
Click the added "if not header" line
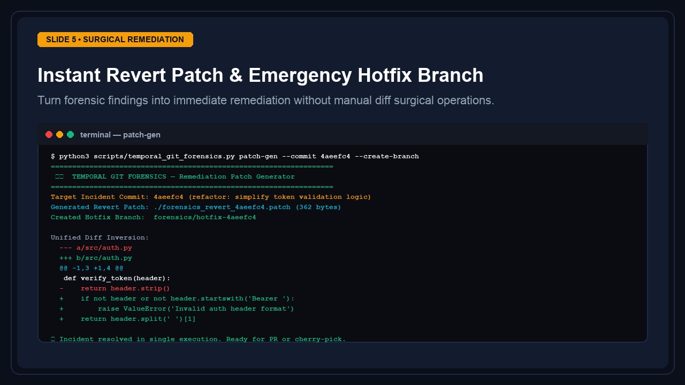coord(177,298)
